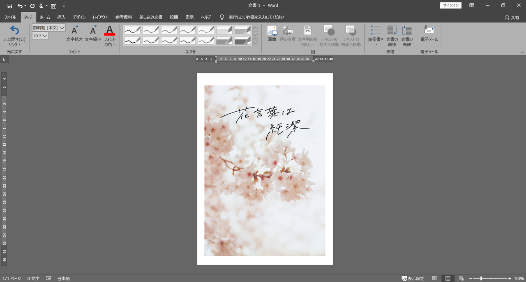Select the fourth pen in bottom handwriting row

[x=187, y=40]
